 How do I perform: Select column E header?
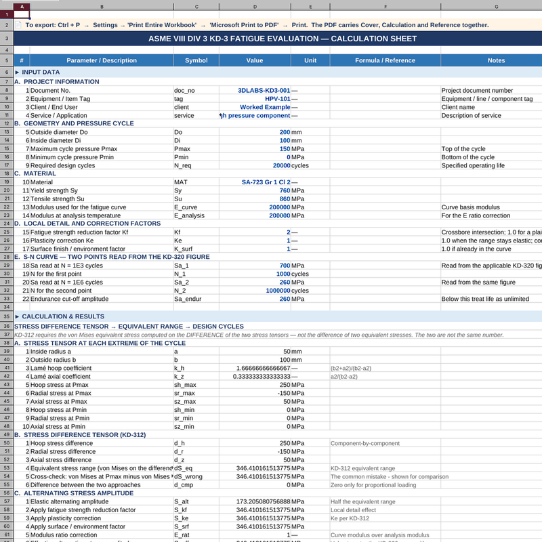310,7
